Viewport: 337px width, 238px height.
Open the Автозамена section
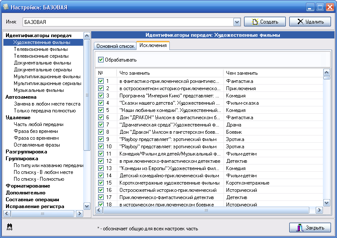click(x=21, y=97)
